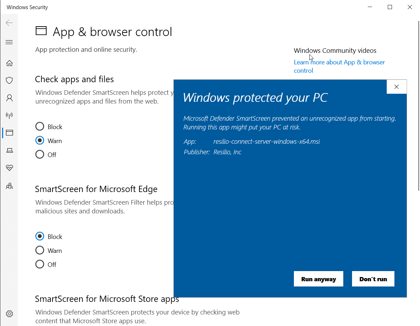Open Firewall & network protection icon

pos(9,115)
